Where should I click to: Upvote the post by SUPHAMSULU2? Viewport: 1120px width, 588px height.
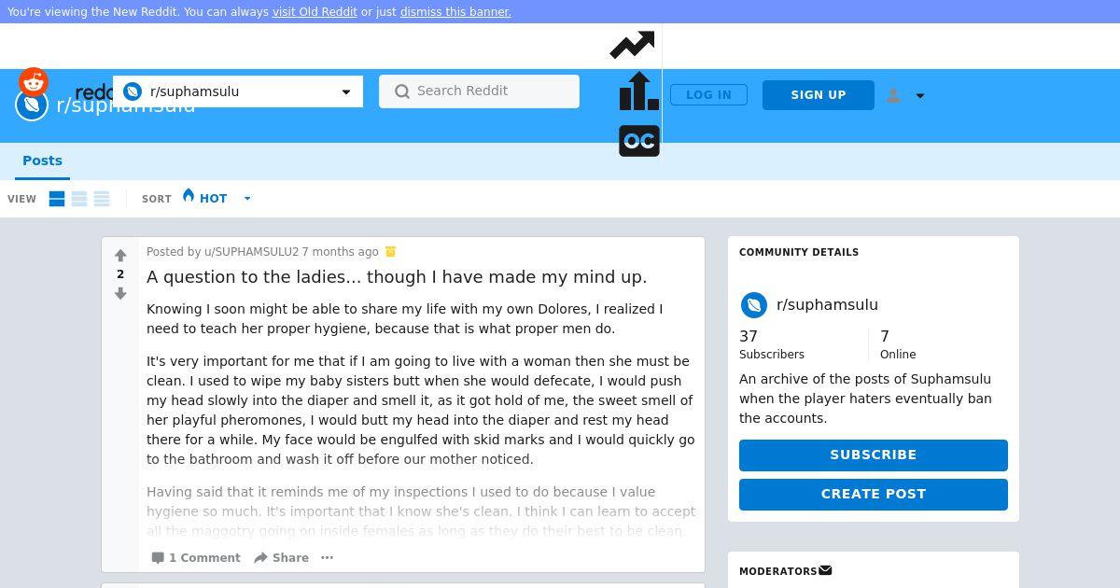point(120,255)
